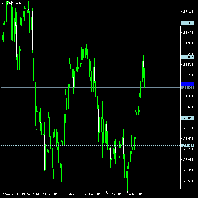The height and width of the screenshot is (198, 198).
Task: Click the GBPJPY,Daily chart title
Action: click(12, 3)
